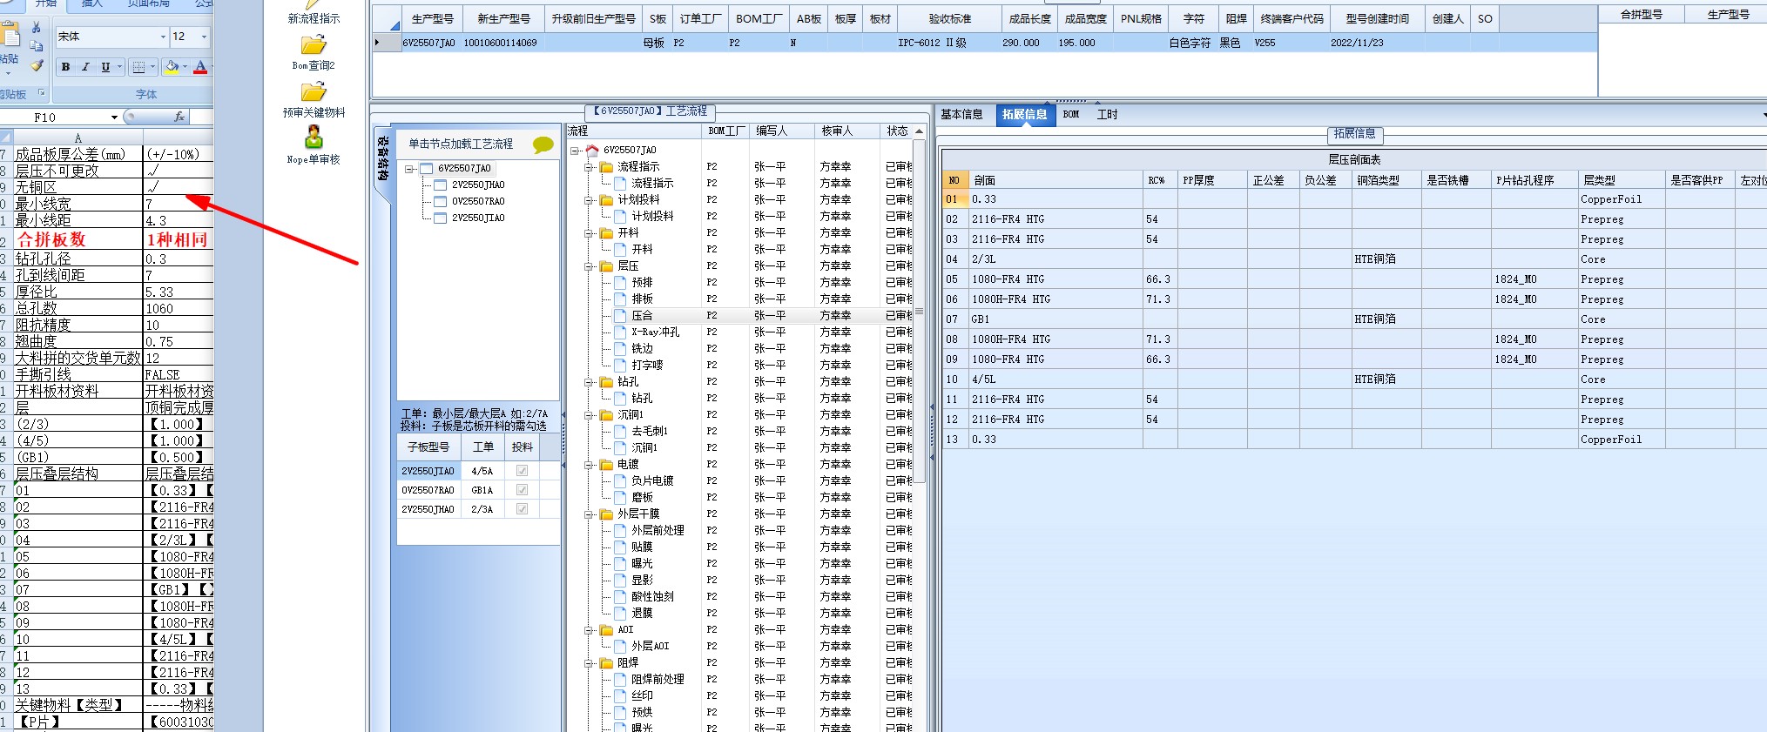Sort by 生产型号 column header
Screen dimensions: 1767x732
[x=432, y=19]
